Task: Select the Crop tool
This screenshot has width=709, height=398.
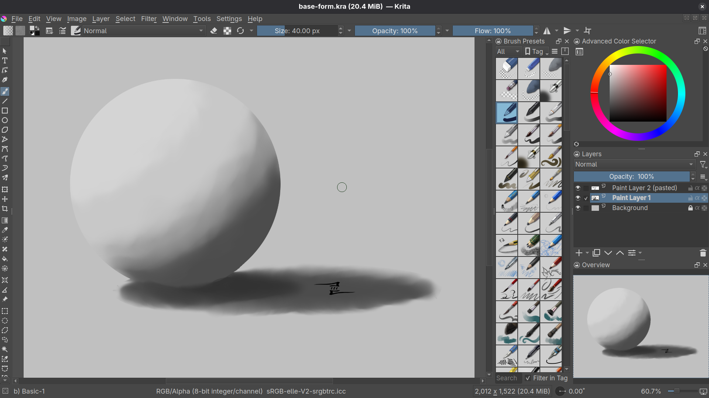Action: [x=5, y=209]
